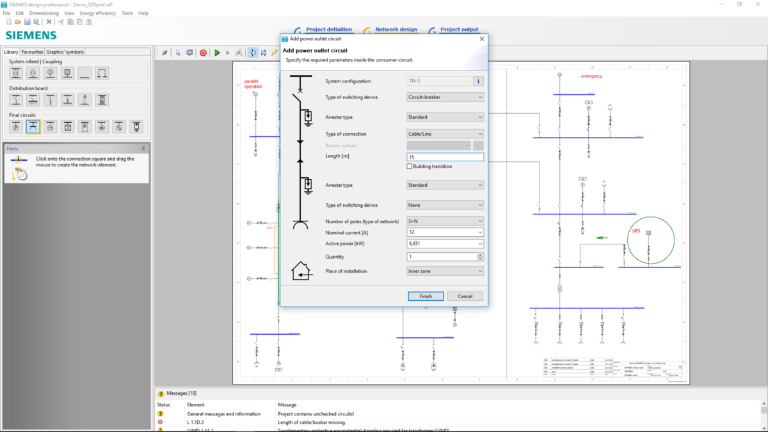Open the Type of connection dropdown
This screenshot has width=768, height=432.
point(445,134)
